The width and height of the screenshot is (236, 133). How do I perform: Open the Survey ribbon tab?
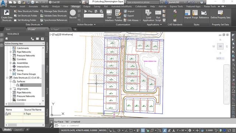tap(97, 7)
